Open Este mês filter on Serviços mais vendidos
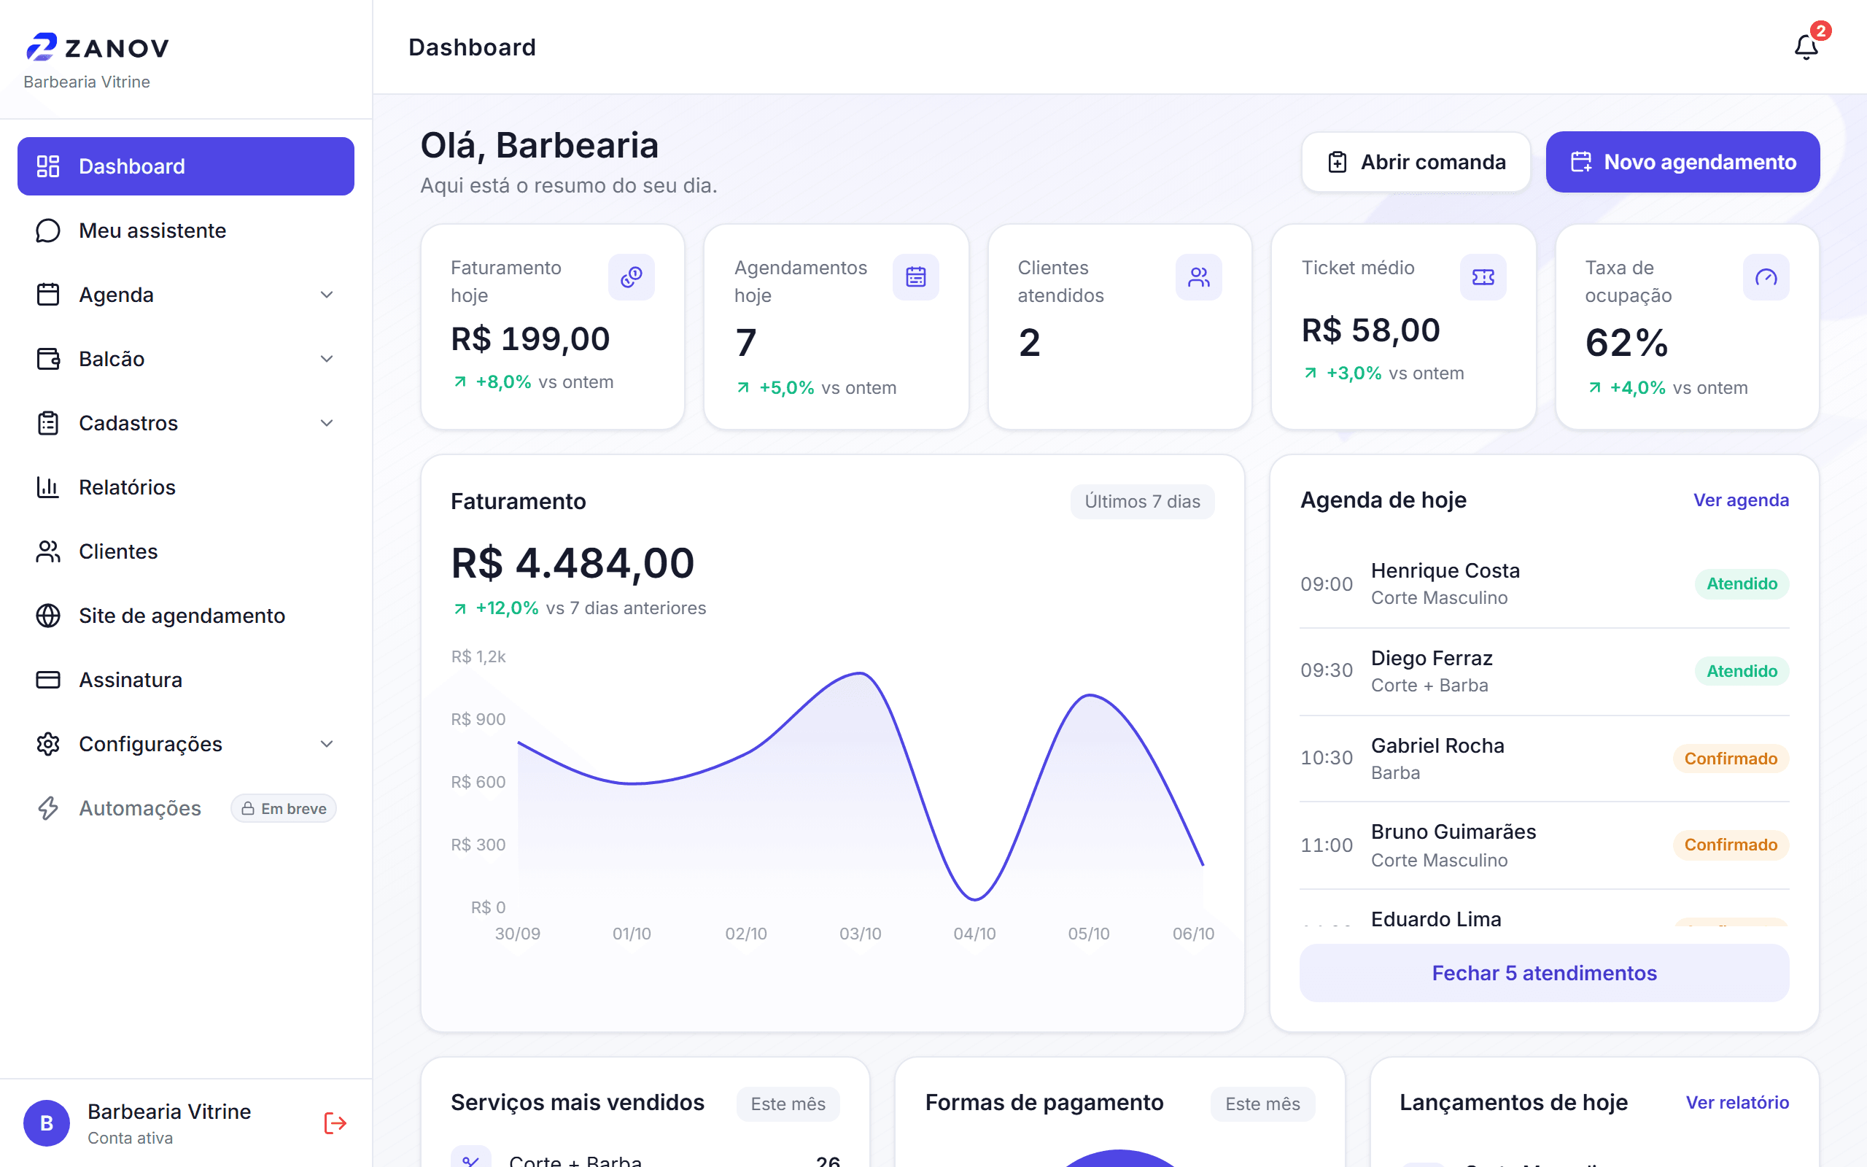Viewport: 1867px width, 1167px height. click(x=788, y=1104)
